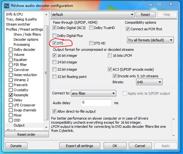Enable Dolby TrueHD pass-through
The width and height of the screenshot is (183, 154).
(x=91, y=28)
